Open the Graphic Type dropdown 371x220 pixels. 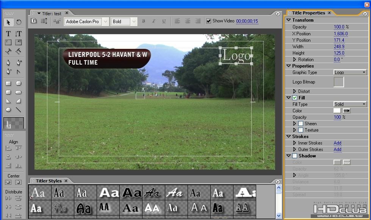click(350, 72)
